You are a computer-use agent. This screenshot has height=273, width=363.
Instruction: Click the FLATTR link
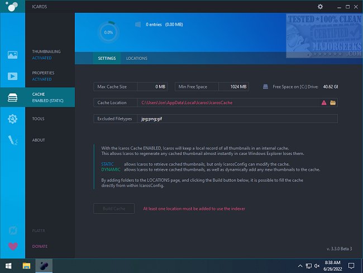tap(39, 230)
